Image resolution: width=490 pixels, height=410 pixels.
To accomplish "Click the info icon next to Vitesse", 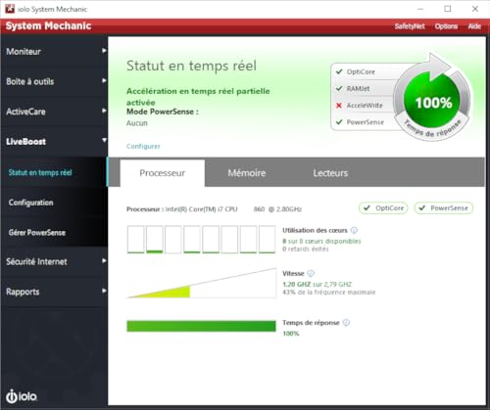I will point(311,273).
